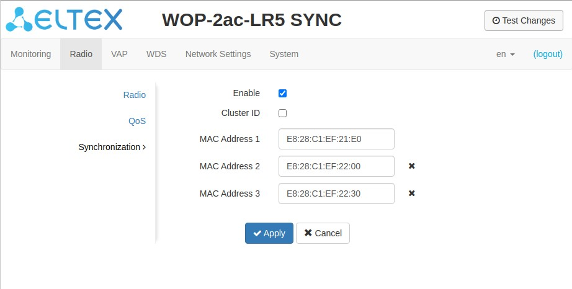Open the System tab

[284, 54]
